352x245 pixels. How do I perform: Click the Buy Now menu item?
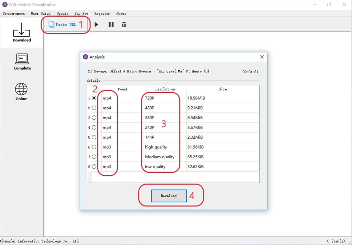81,13
